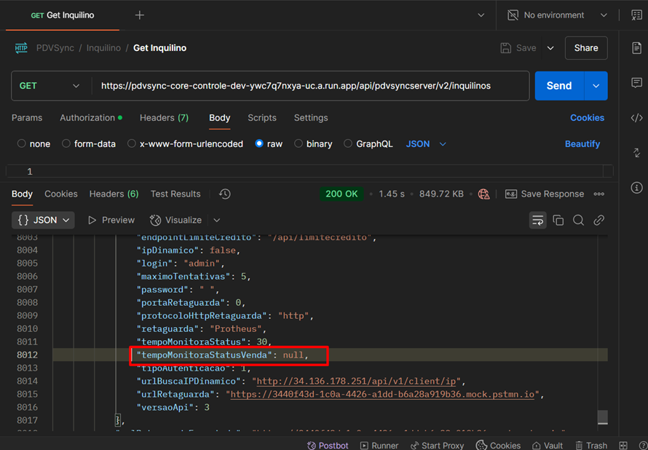Click request body editor line 1
648x450 pixels.
(309, 171)
